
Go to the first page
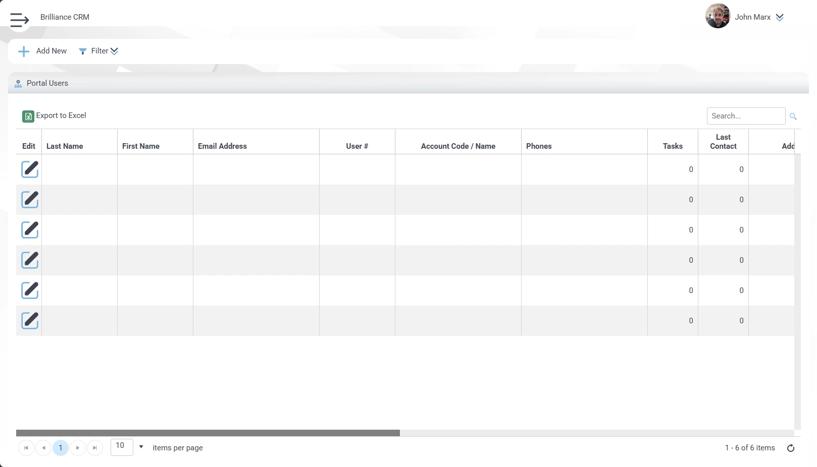26,448
